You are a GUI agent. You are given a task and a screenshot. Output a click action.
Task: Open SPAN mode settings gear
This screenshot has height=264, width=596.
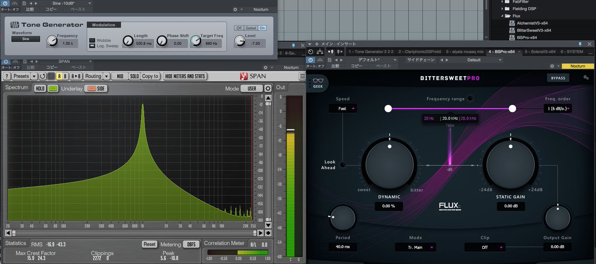point(268,88)
